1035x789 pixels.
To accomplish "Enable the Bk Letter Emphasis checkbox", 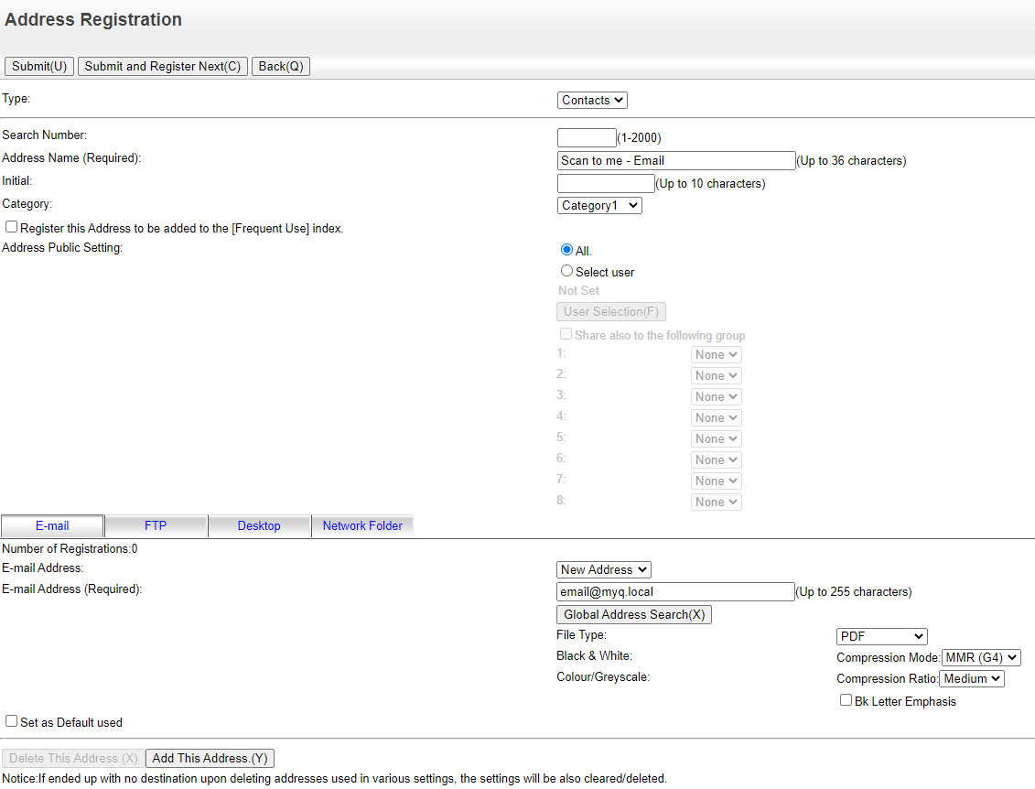I will click(x=846, y=700).
